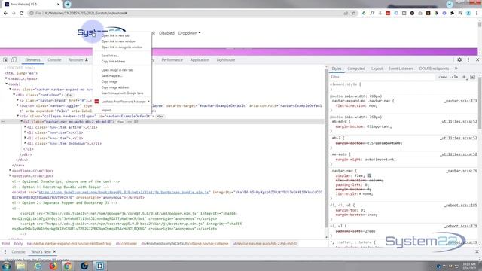
Task: Switch to Chrome in the taskbar
Action: pos(68,266)
